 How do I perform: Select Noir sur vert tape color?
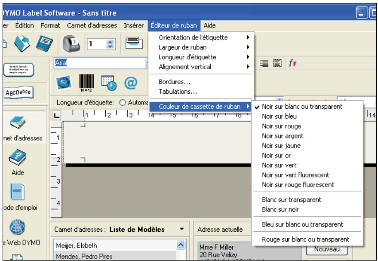[x=307, y=165]
